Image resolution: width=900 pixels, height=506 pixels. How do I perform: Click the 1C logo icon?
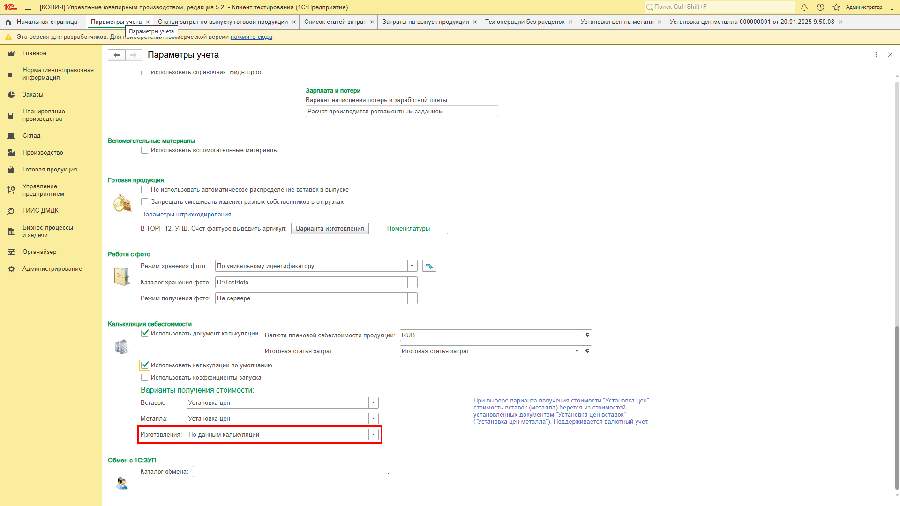coord(10,7)
